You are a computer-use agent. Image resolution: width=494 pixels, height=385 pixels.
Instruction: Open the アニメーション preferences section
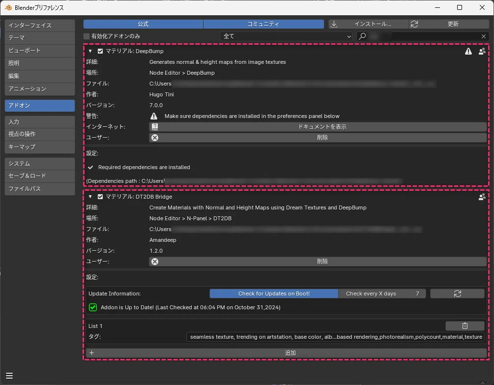click(40, 89)
